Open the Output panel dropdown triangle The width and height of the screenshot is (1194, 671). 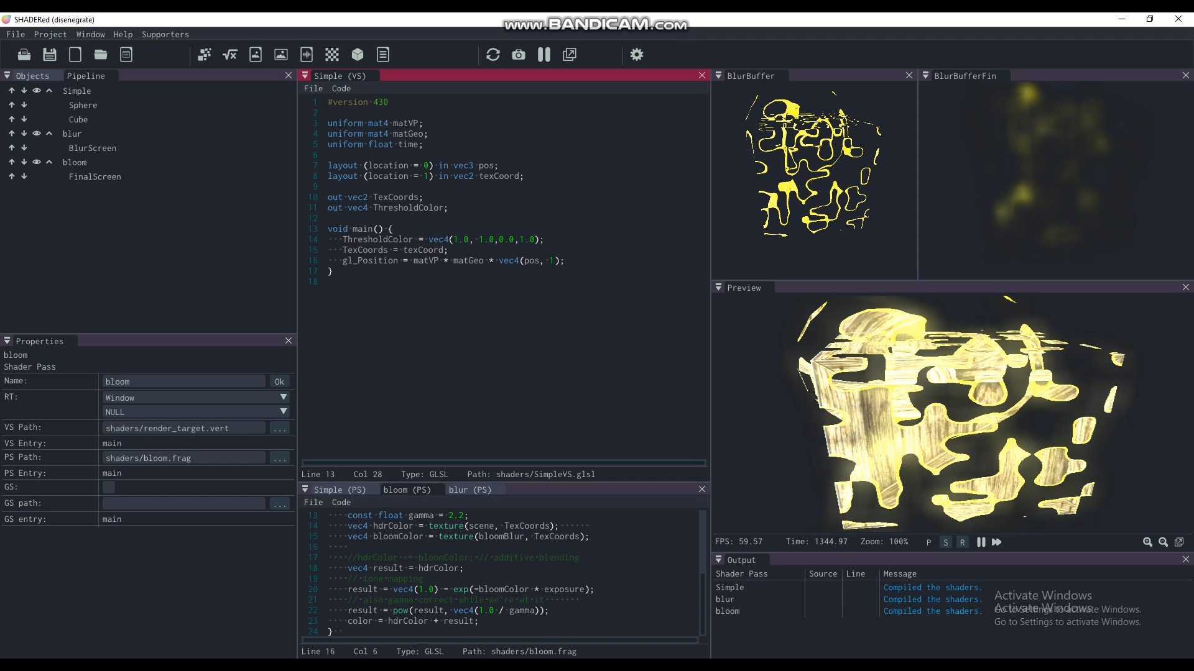[719, 559]
